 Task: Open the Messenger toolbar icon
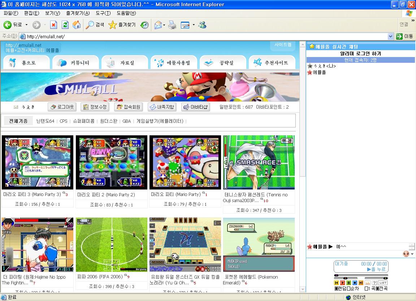coord(202,25)
